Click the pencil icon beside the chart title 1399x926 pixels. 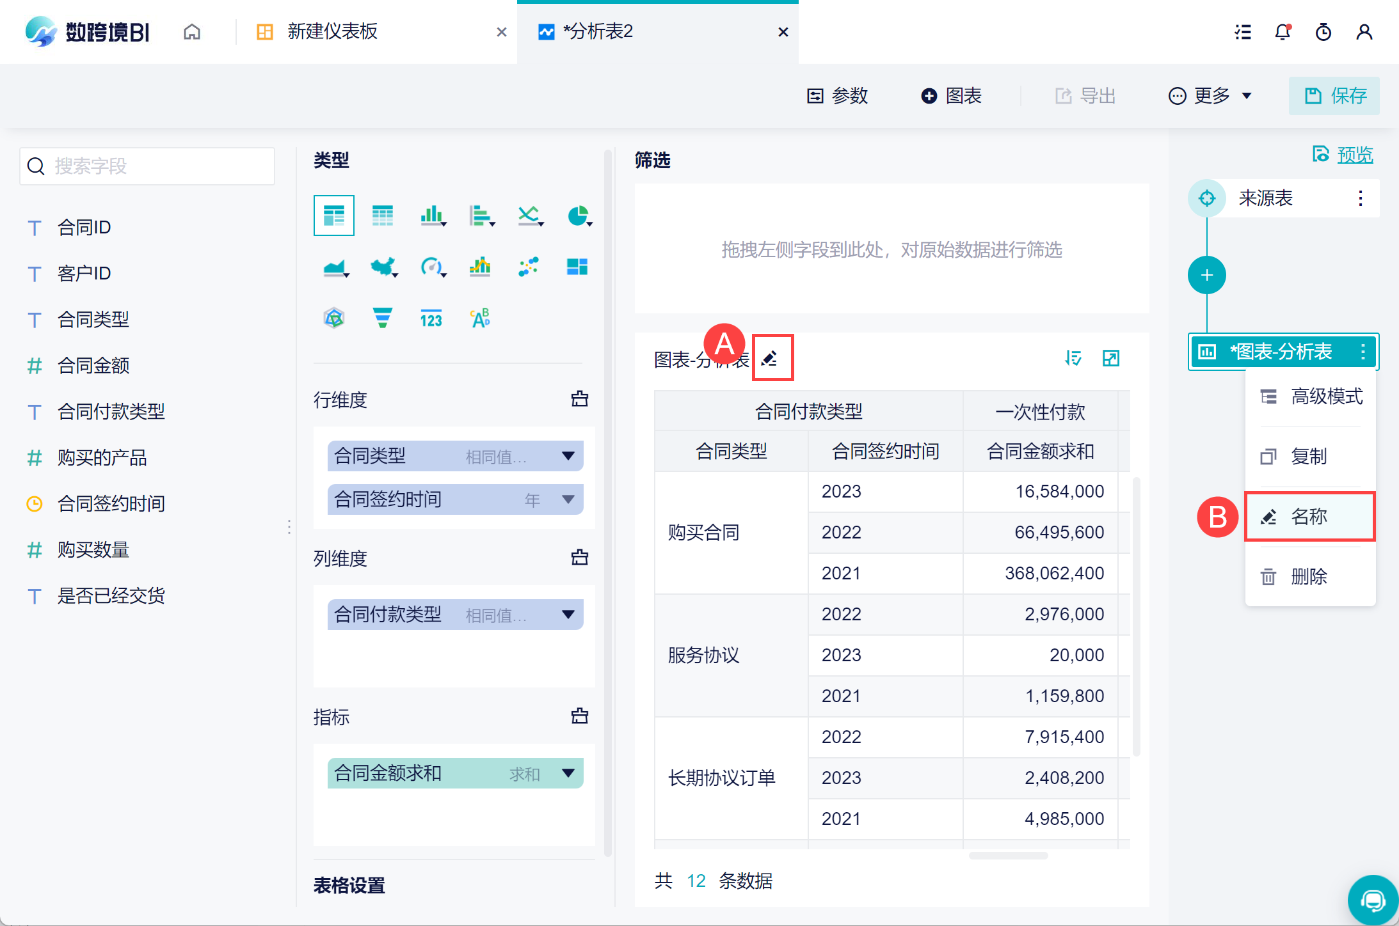coord(770,358)
